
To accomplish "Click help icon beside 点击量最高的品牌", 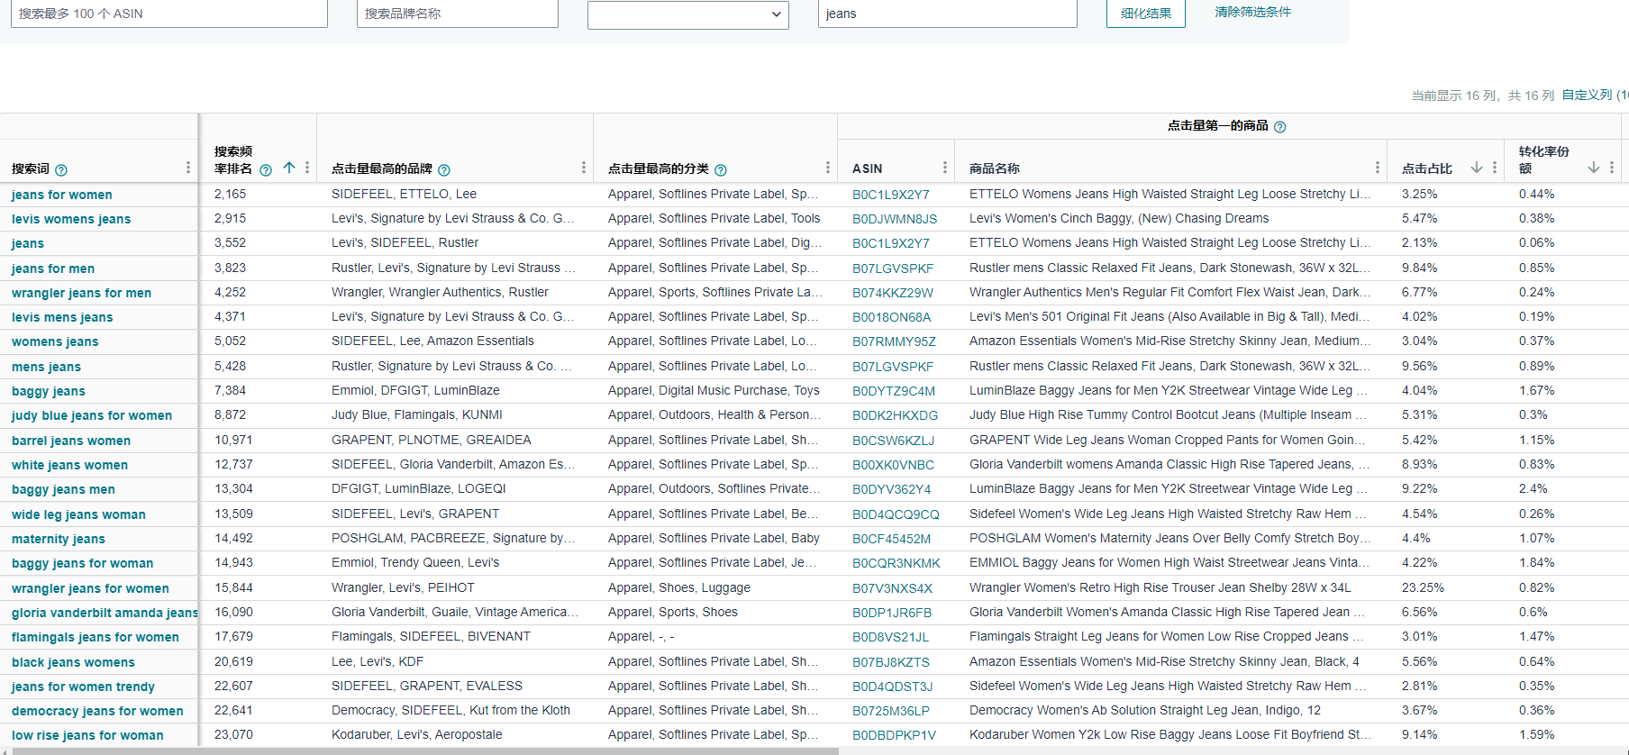I will click(444, 169).
